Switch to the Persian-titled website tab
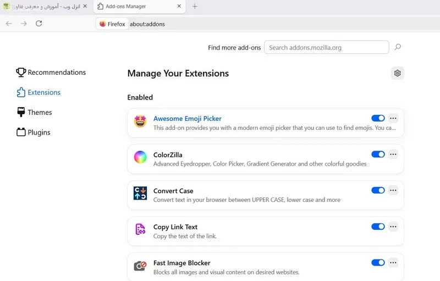This screenshot has height=281, width=440. (x=45, y=7)
